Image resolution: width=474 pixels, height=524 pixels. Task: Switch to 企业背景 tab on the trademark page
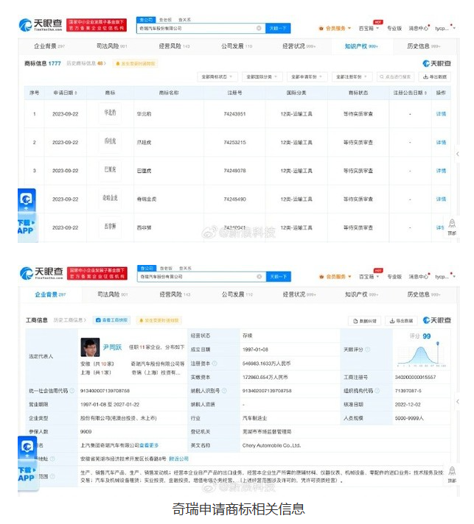pyautogui.click(x=49, y=46)
